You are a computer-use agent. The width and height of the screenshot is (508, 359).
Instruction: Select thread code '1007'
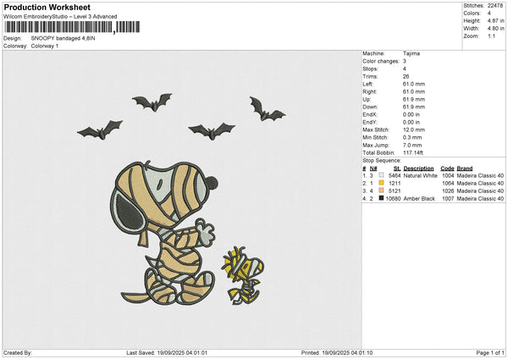(448, 199)
